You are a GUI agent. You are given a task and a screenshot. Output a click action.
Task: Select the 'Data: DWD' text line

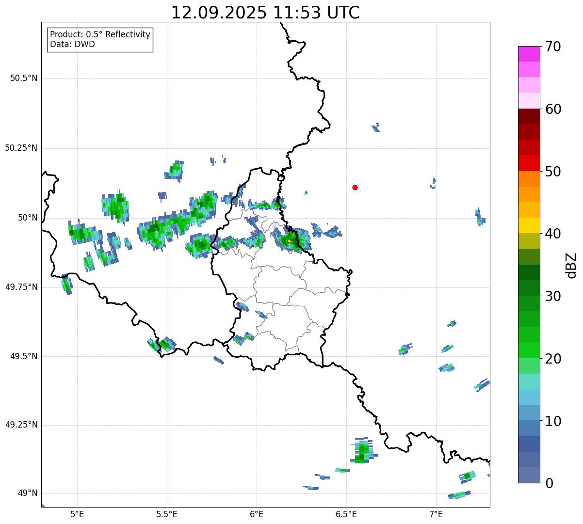coord(72,45)
